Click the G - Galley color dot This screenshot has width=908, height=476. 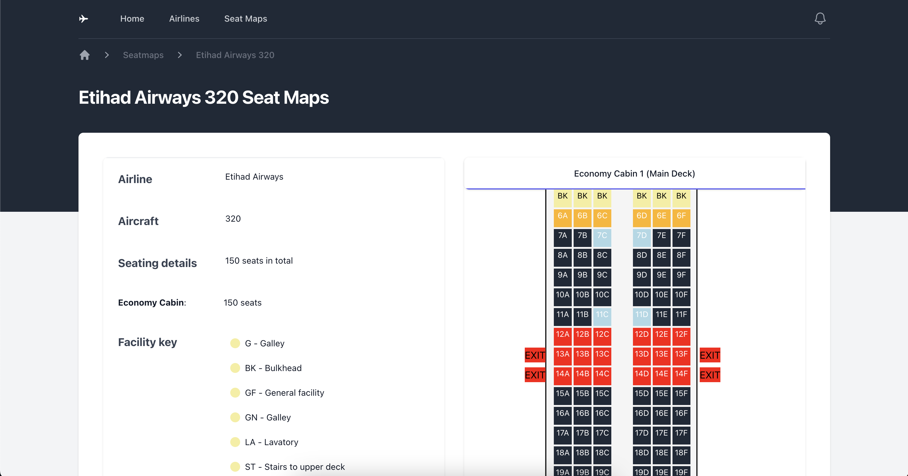[x=235, y=343]
